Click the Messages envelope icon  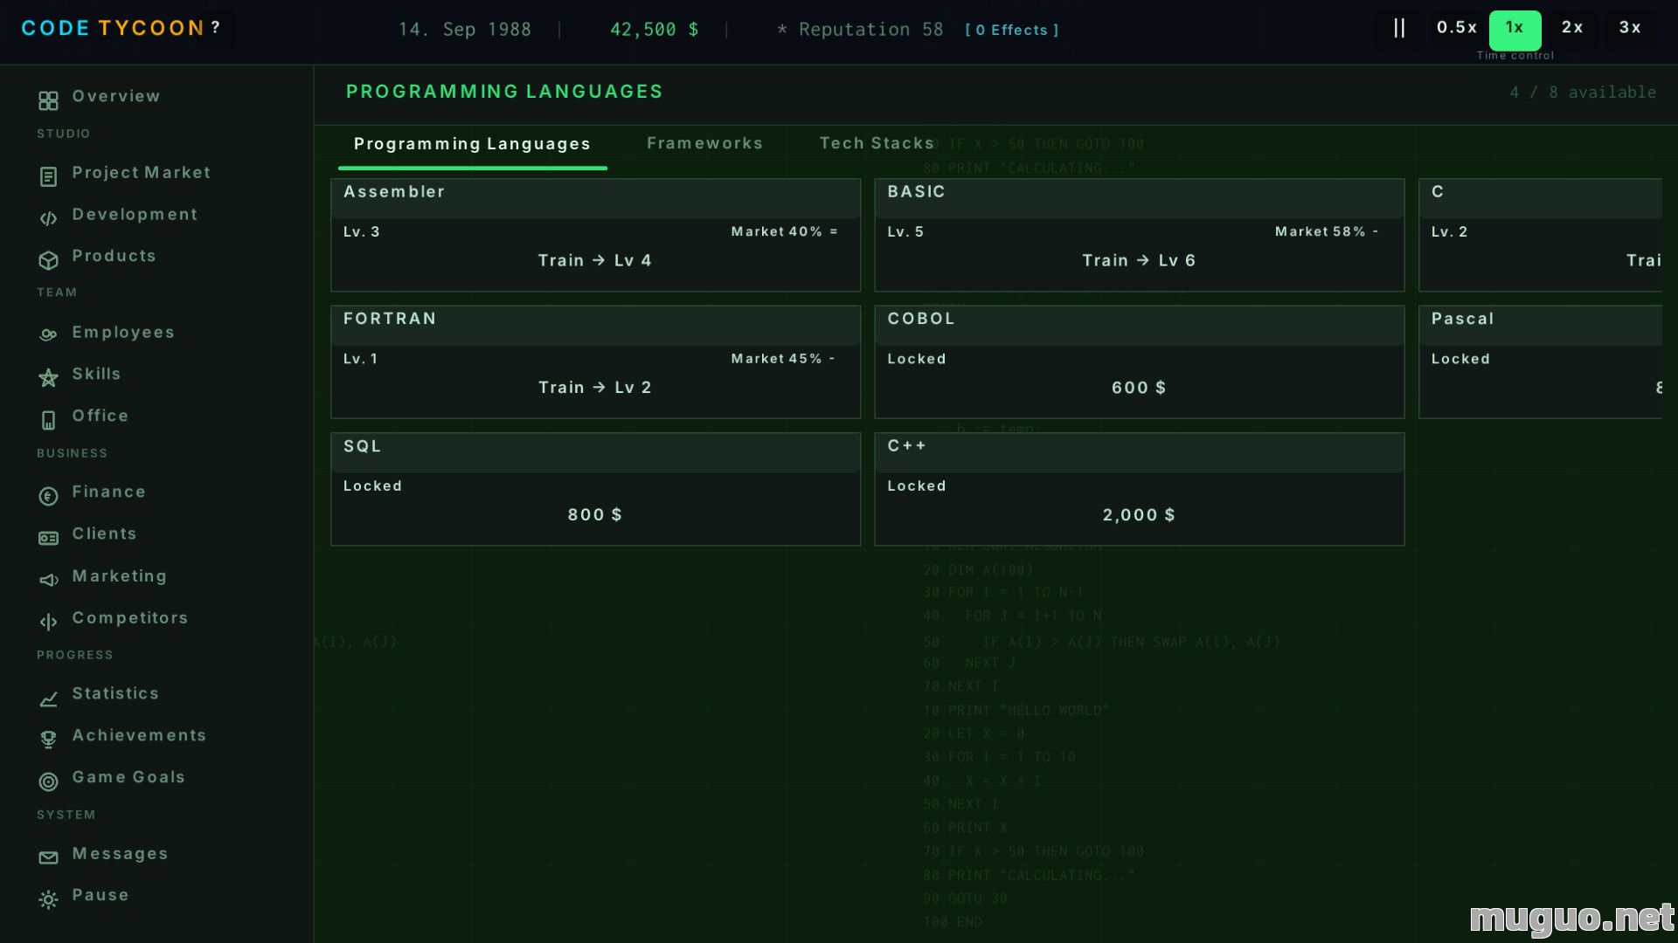coord(48,857)
